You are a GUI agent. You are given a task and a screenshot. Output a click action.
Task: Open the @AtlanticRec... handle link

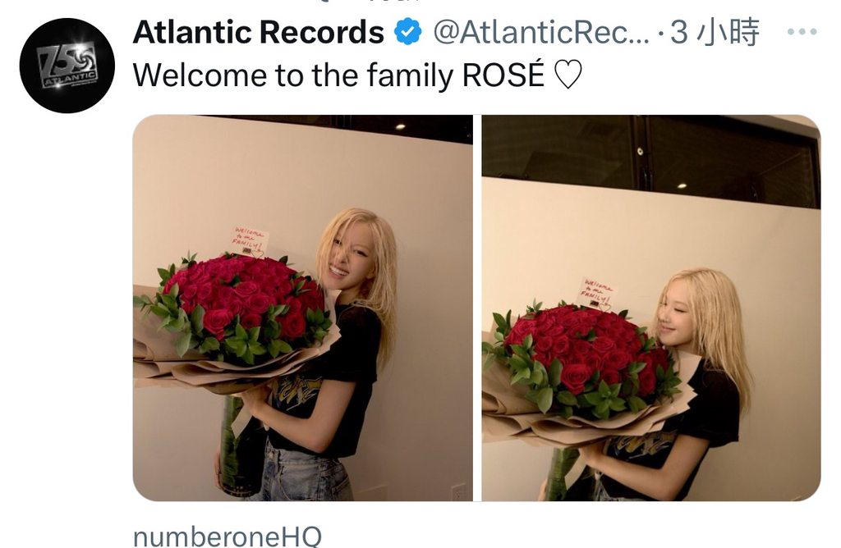(540, 32)
